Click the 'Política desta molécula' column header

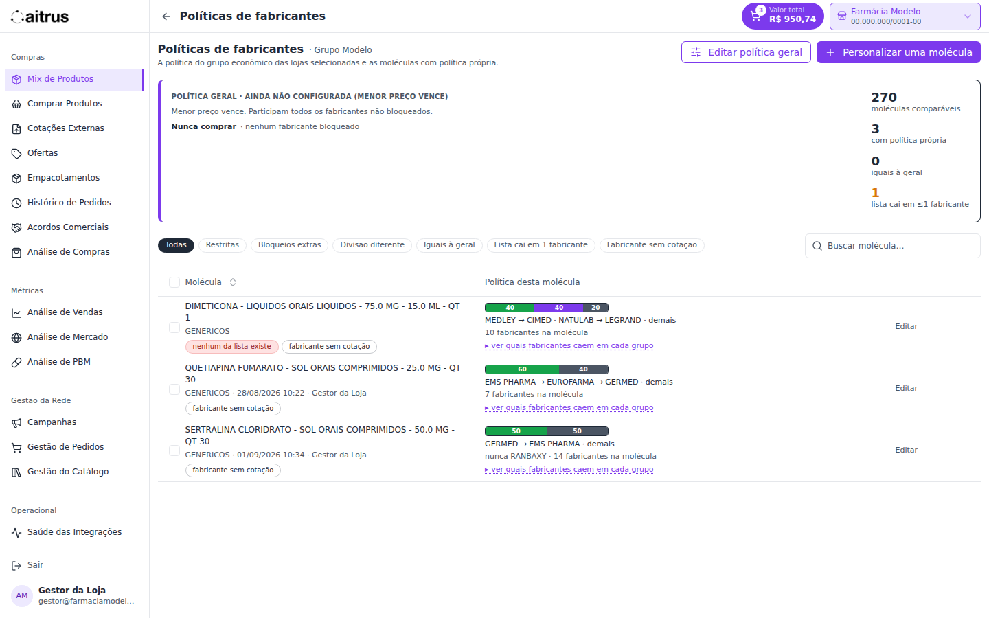pyautogui.click(x=532, y=282)
